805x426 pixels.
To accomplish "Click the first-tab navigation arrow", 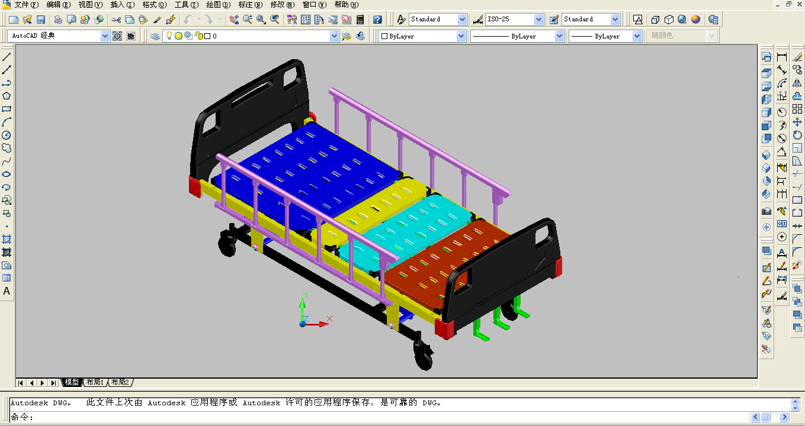I will [21, 383].
